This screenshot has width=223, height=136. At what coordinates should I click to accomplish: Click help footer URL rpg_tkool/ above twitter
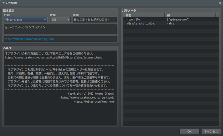click(88, 98)
